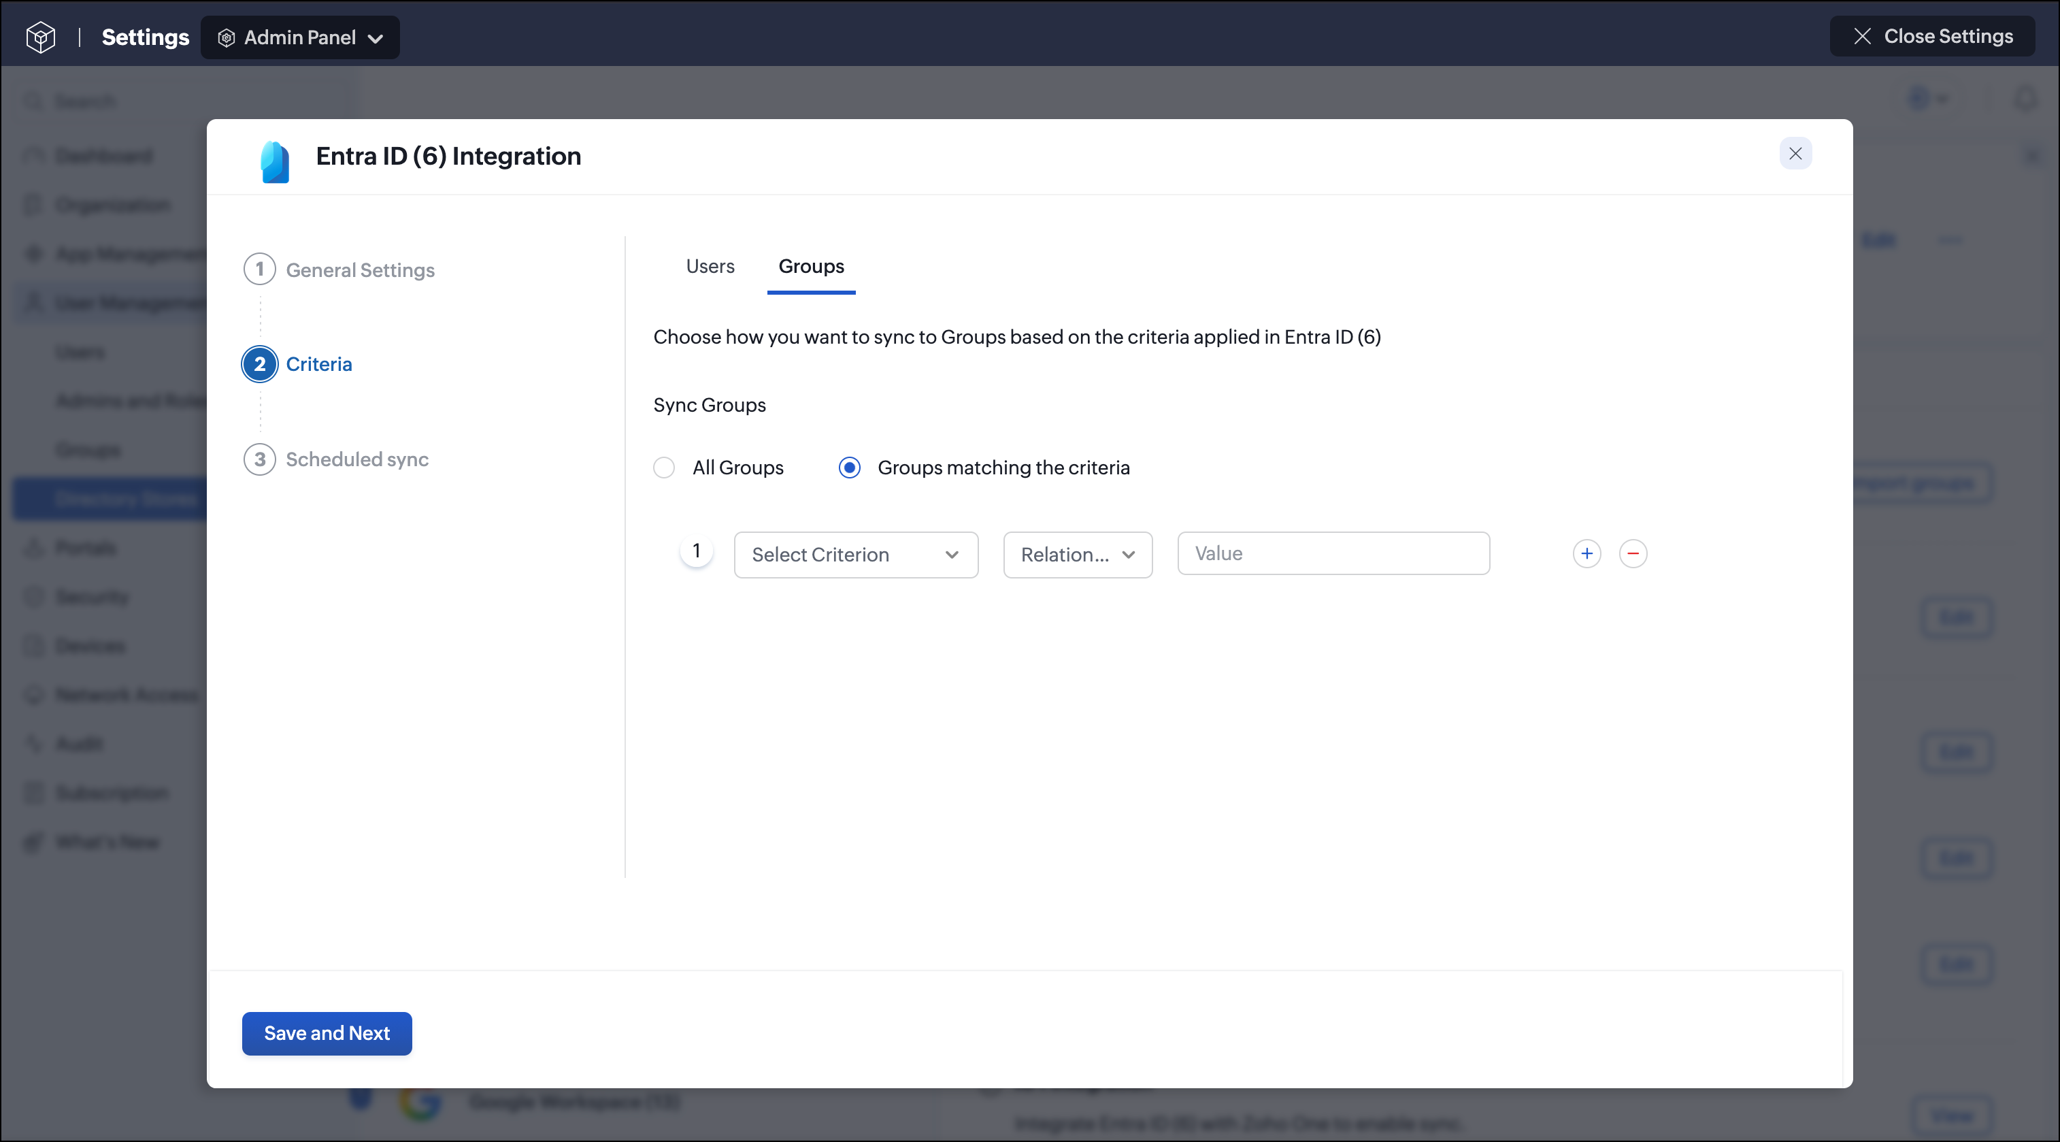
Task: Click the Settings title text
Action: tap(146, 37)
